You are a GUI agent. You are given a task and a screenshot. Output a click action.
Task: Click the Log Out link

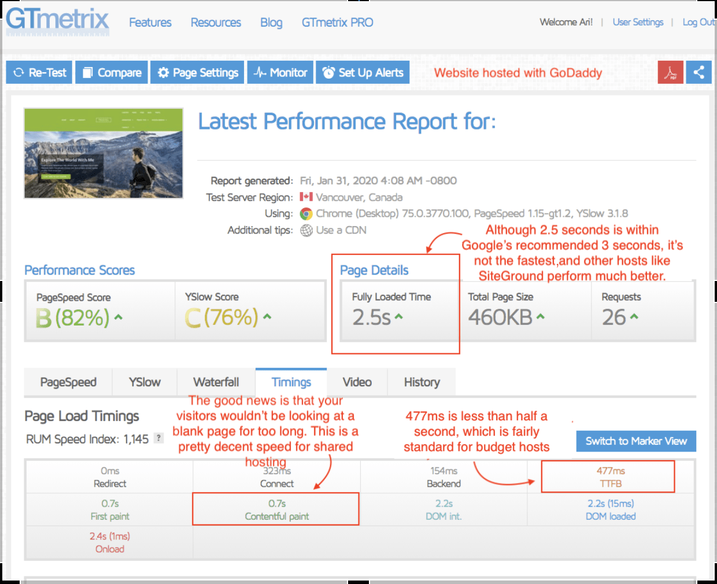pyautogui.click(x=698, y=22)
